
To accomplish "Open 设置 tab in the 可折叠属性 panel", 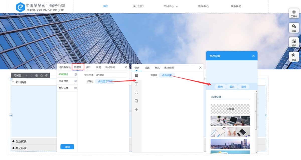I will click(x=98, y=67).
